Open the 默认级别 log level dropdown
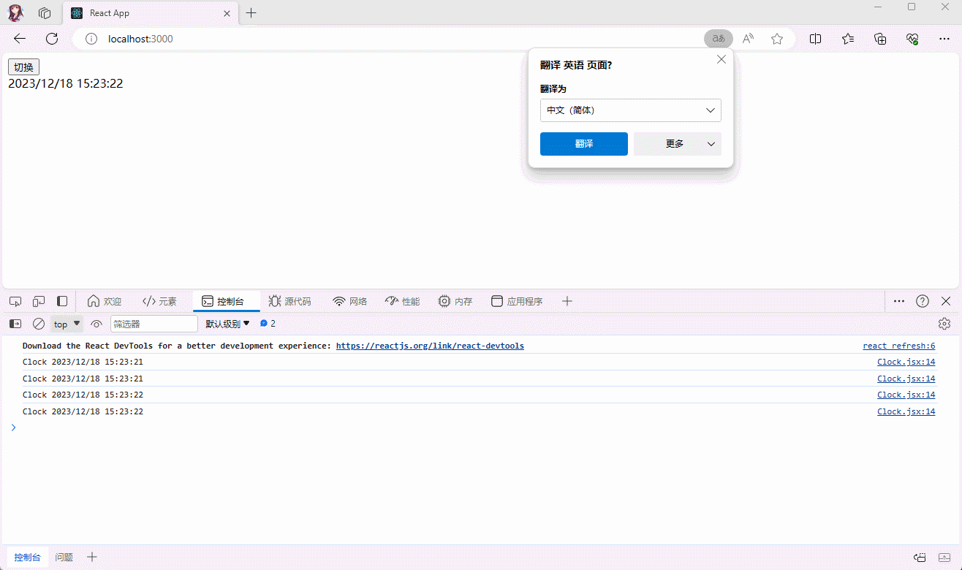The height and width of the screenshot is (570, 962). (227, 324)
